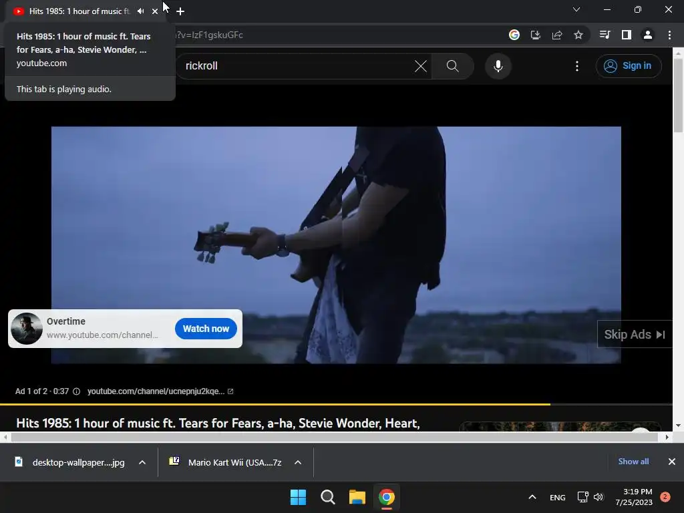Viewport: 684px width, 513px height.
Task: Click the video player area
Action: tap(336, 244)
